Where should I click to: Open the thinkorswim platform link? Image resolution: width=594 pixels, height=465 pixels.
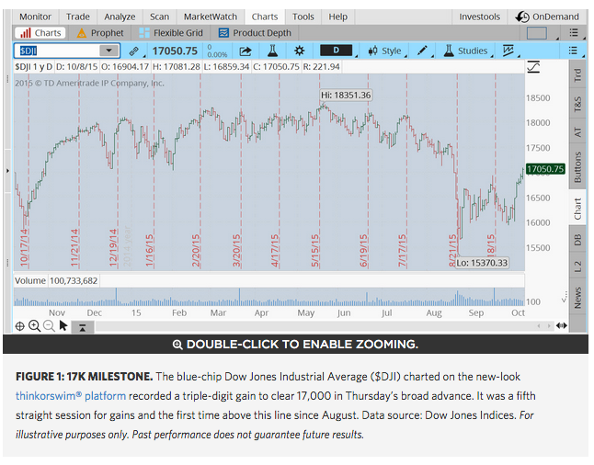(71, 396)
